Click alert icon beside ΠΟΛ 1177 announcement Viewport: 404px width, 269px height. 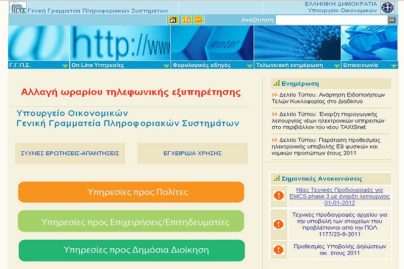click(x=279, y=224)
